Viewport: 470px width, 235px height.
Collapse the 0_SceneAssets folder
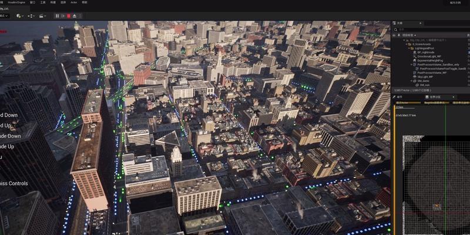[x=407, y=45]
